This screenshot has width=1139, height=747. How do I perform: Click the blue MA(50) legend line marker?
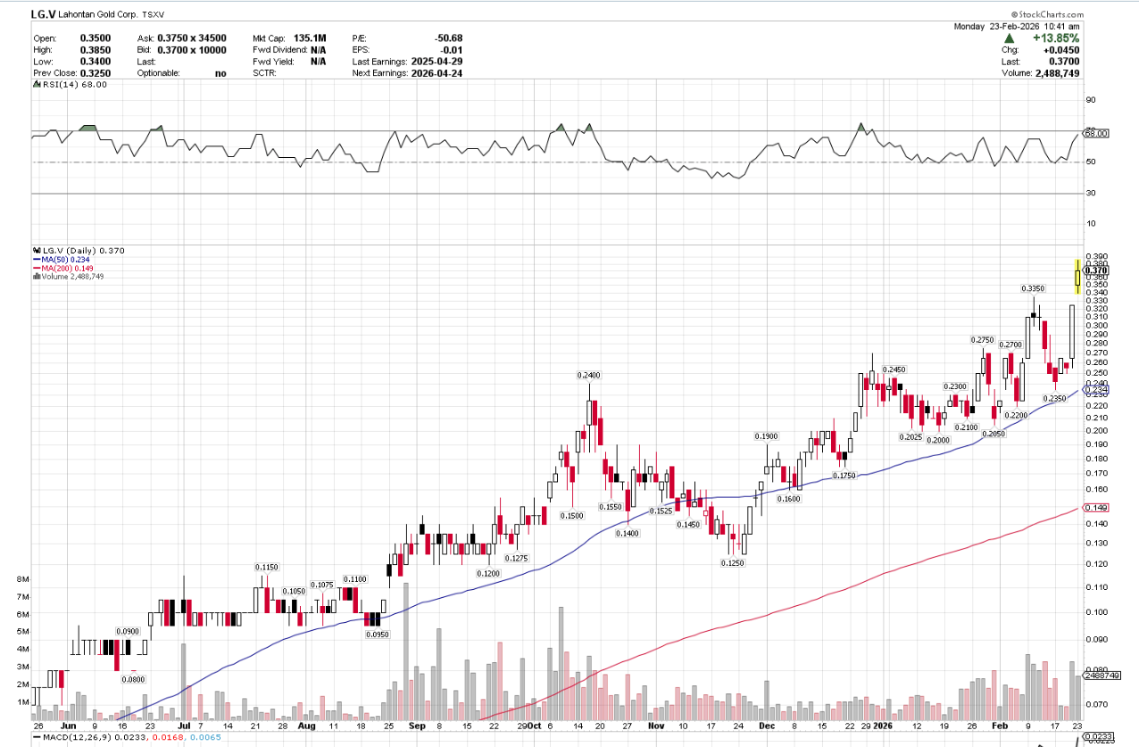click(36, 260)
